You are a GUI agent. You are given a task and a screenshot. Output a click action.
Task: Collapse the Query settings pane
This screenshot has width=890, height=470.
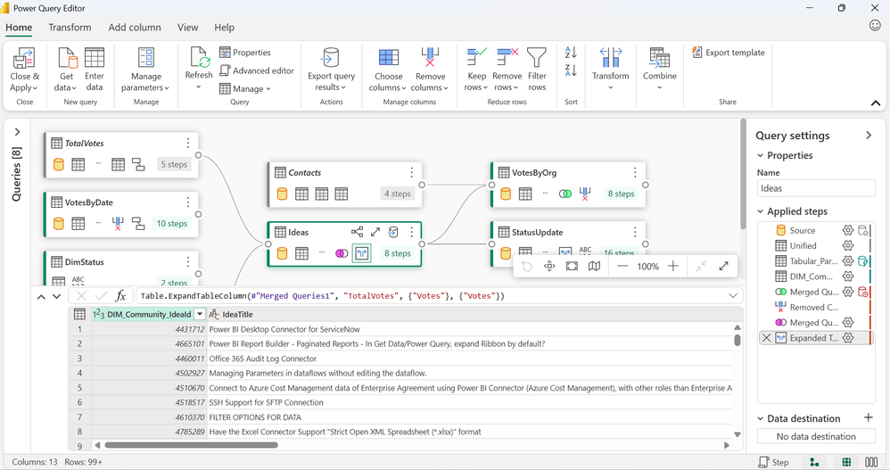click(x=869, y=135)
